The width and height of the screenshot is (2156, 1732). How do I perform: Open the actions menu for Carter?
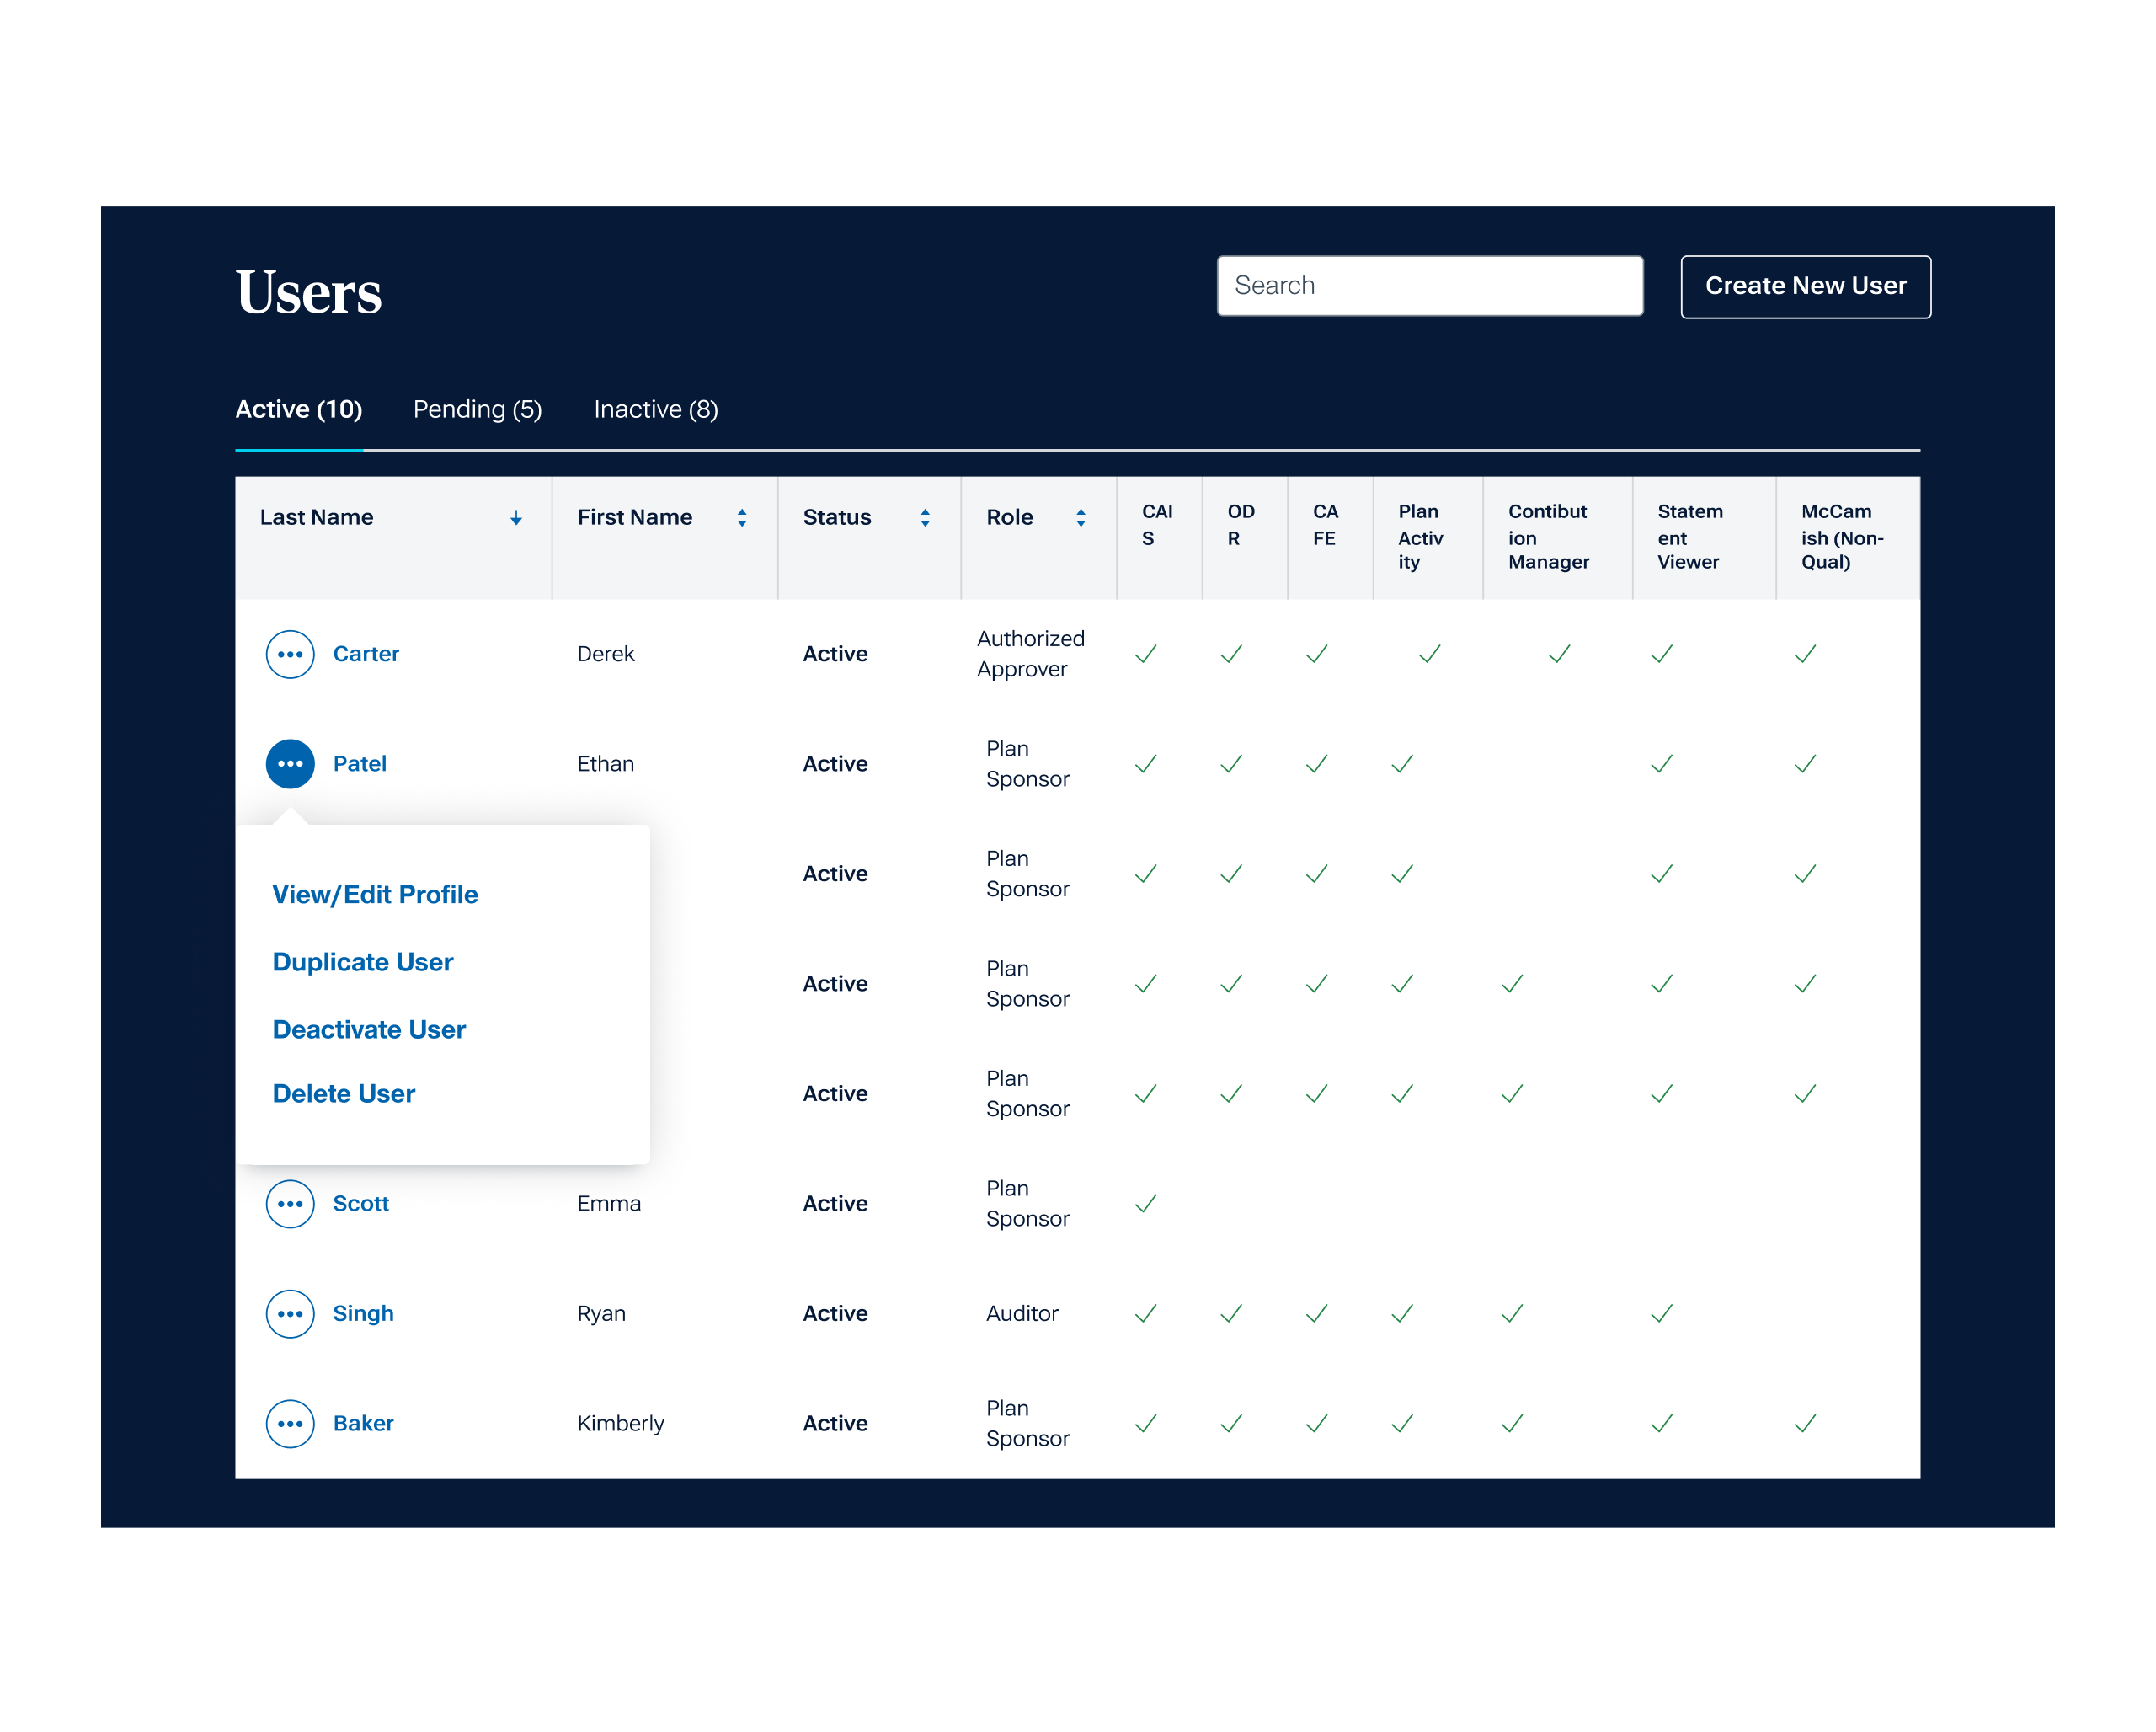(x=290, y=654)
